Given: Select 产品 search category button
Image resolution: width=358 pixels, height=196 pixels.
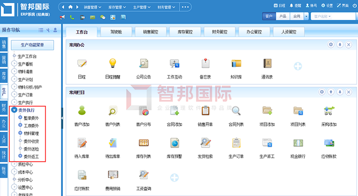Looking at the screenshot, I should (283, 16).
